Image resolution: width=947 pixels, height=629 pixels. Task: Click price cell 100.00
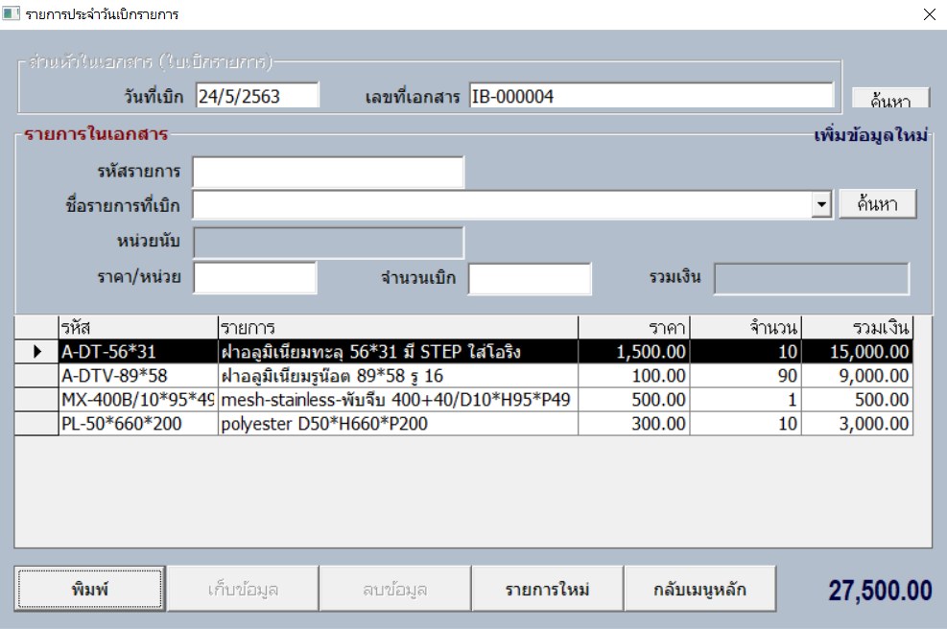click(x=633, y=376)
